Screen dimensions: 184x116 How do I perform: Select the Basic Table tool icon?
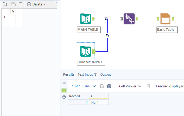(x=166, y=19)
